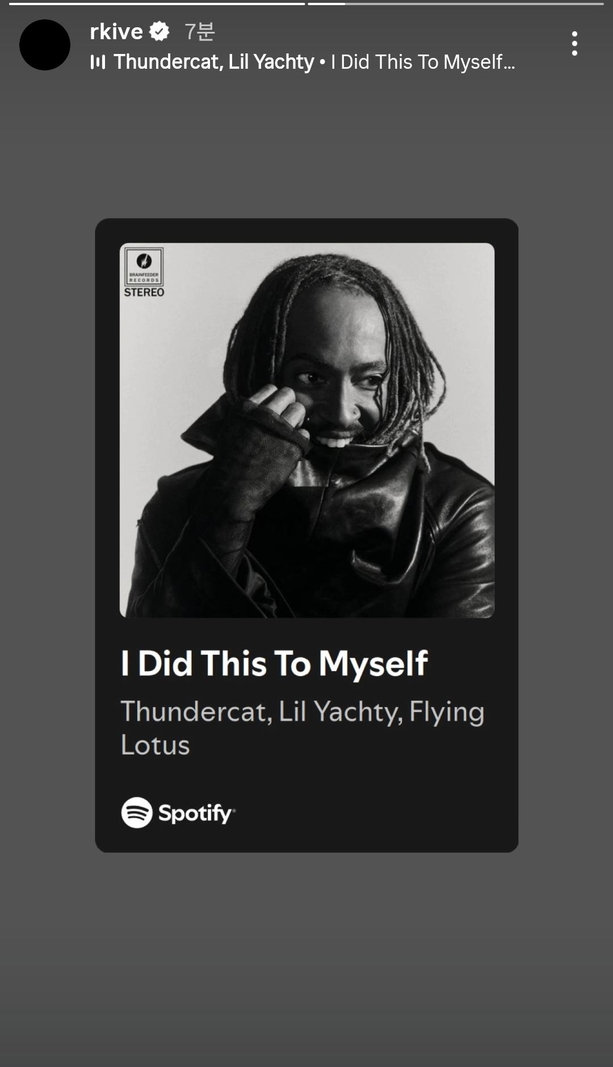Click the Spotify logo icon
Image resolution: width=613 pixels, height=1067 pixels.
pos(137,812)
